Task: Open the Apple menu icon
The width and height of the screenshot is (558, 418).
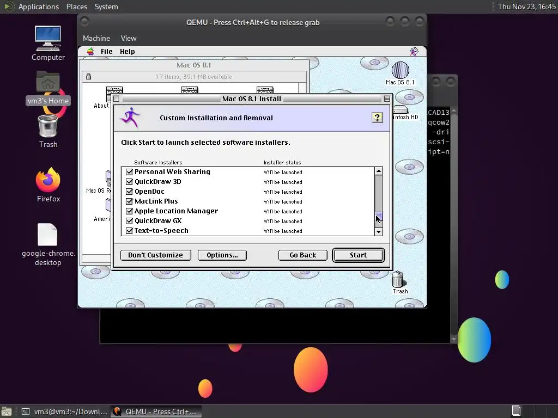Action: pyautogui.click(x=90, y=52)
